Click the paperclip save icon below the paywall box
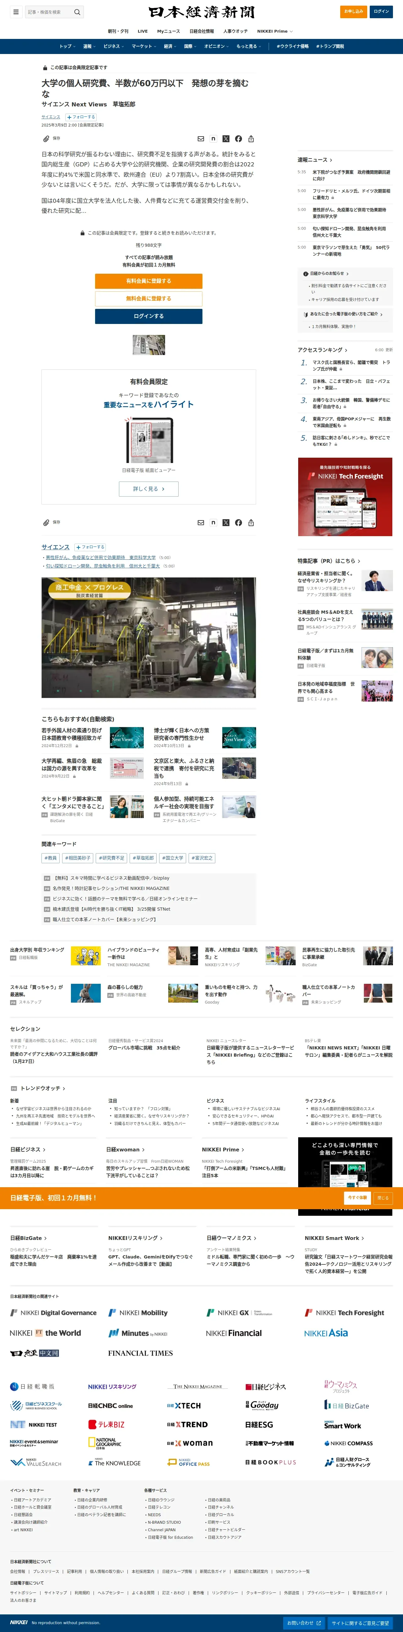The width and height of the screenshot is (403, 1632). click(46, 523)
